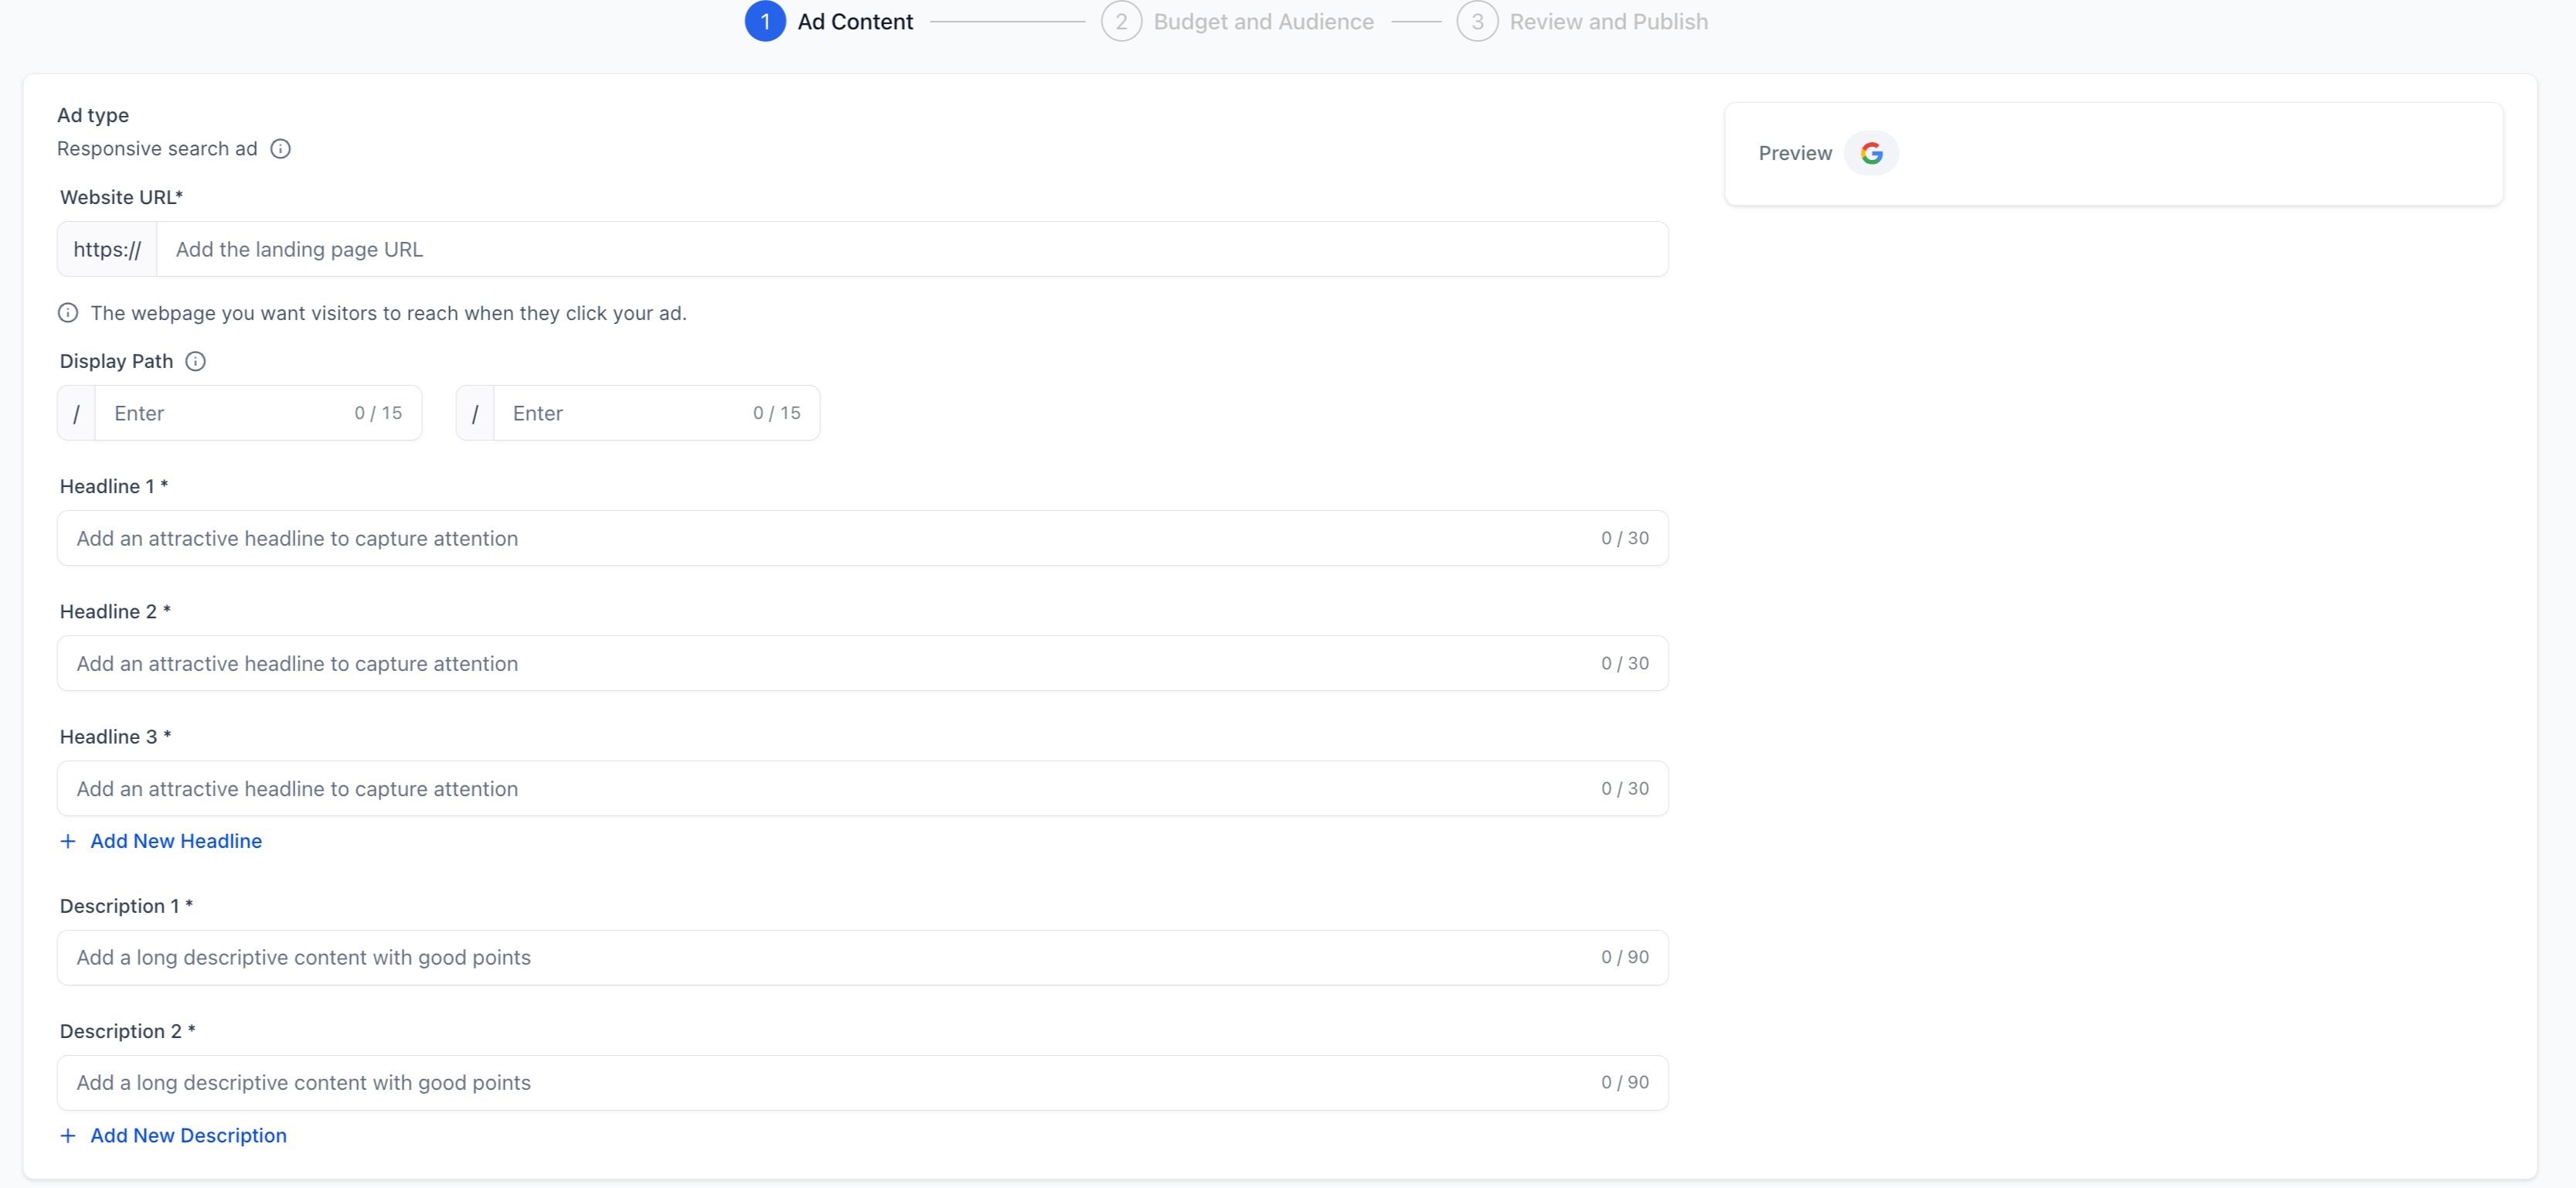This screenshot has width=2576, height=1188.
Task: Click the step 1 circle in the stepper
Action: click(765, 21)
